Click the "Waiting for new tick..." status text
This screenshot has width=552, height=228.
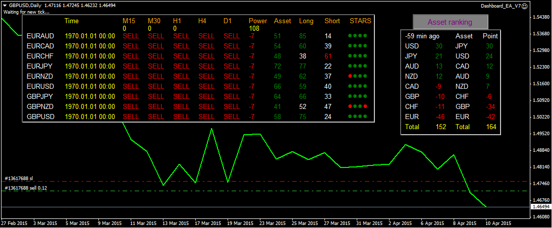(26, 12)
